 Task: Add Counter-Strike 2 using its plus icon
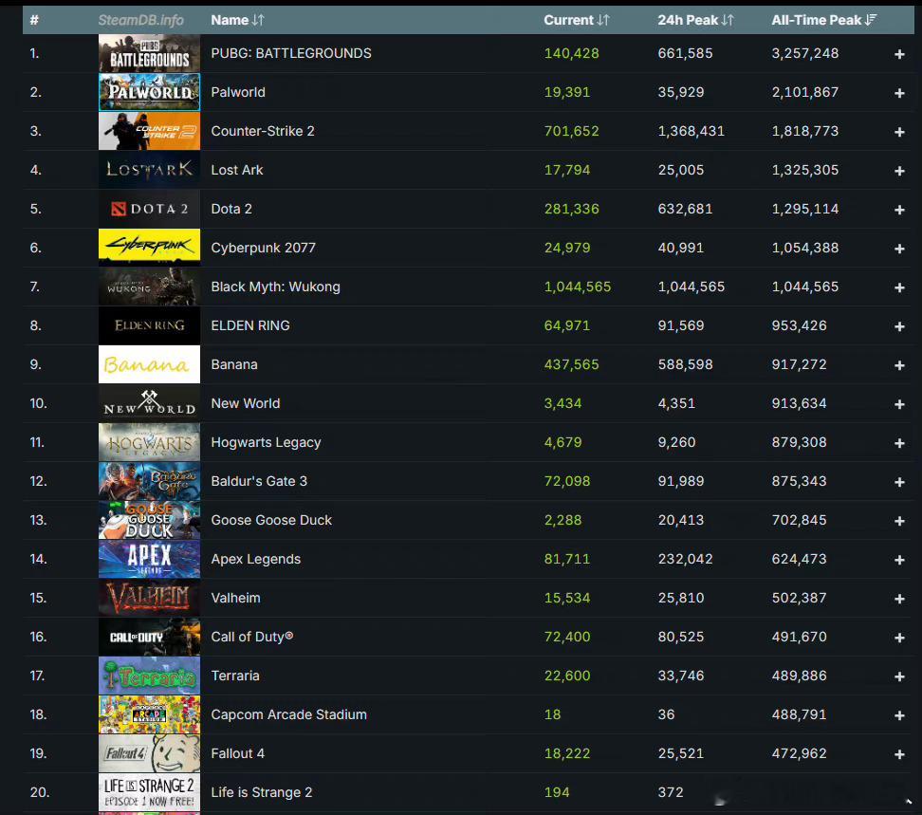point(899,132)
